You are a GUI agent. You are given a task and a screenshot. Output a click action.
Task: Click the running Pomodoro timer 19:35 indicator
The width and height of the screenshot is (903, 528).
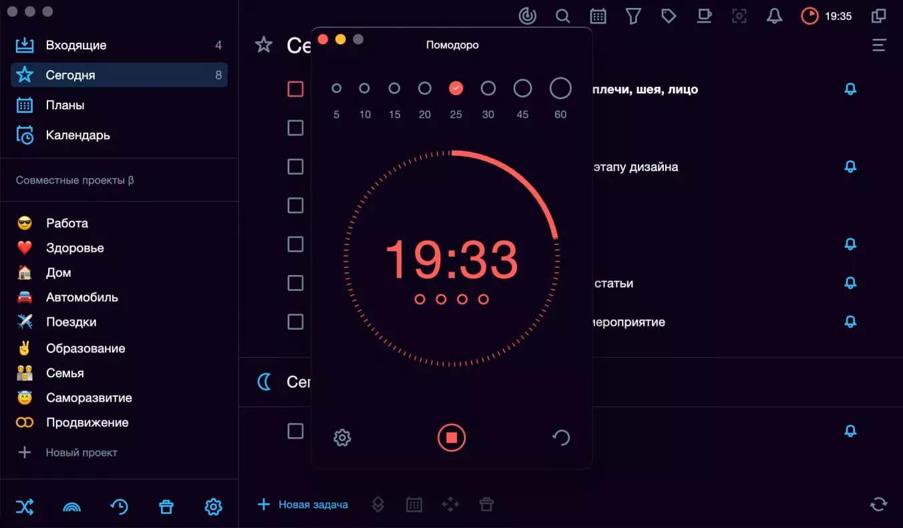tap(827, 16)
